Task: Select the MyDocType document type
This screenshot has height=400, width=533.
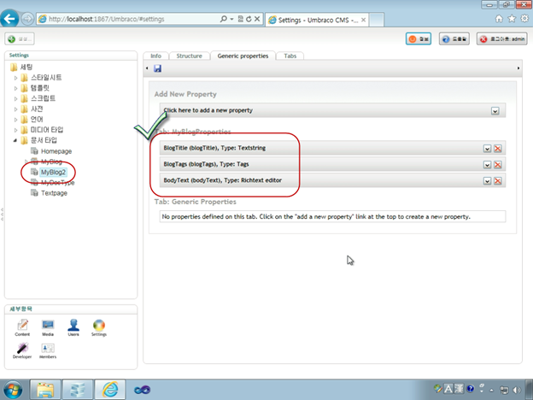Action: [58, 183]
